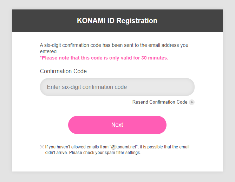Viewport: 235px width, 182px height.
Task: Click the pink Next button
Action: [x=117, y=125]
